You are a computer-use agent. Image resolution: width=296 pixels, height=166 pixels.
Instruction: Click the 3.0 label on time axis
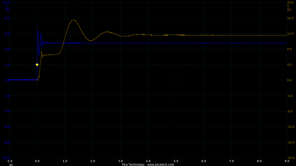pos(120,161)
